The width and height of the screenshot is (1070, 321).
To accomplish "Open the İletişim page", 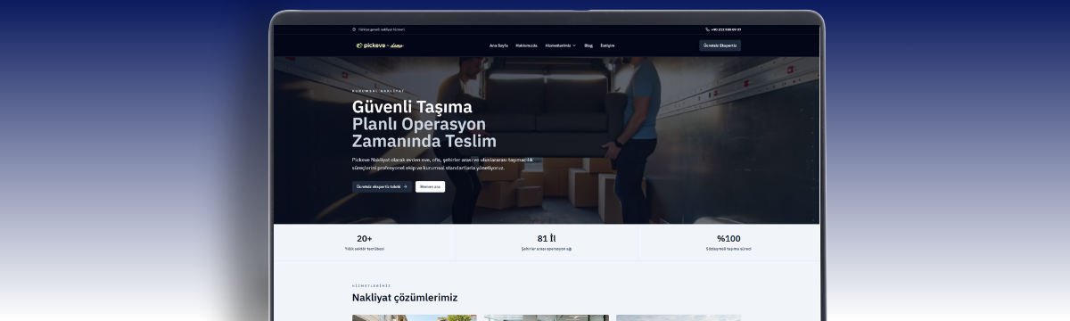I will (607, 45).
